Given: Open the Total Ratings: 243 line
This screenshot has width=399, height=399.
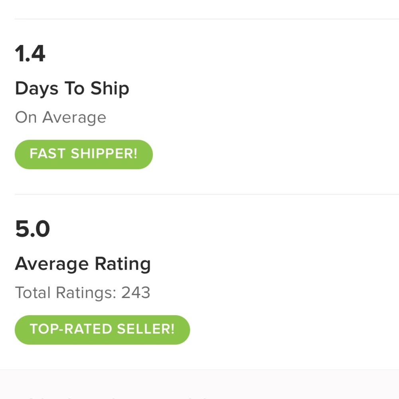Looking at the screenshot, I should [83, 293].
